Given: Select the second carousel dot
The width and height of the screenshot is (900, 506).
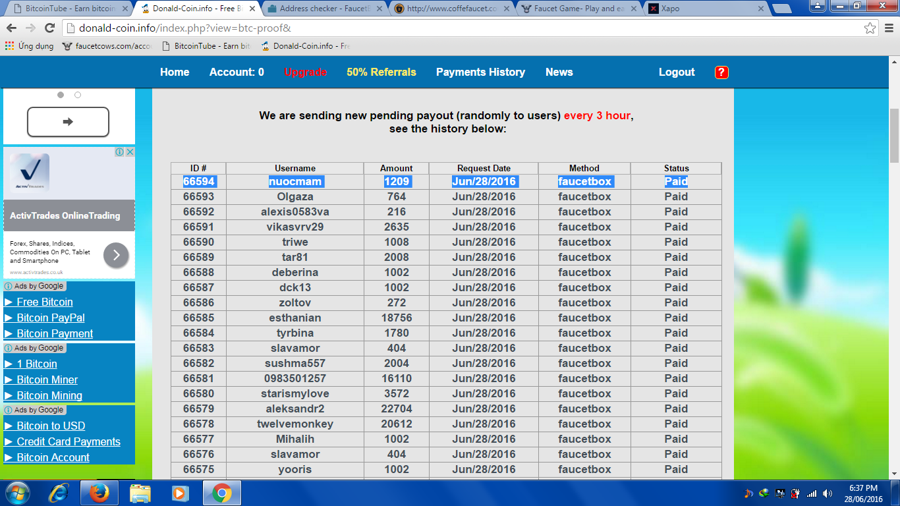Looking at the screenshot, I should click(78, 95).
